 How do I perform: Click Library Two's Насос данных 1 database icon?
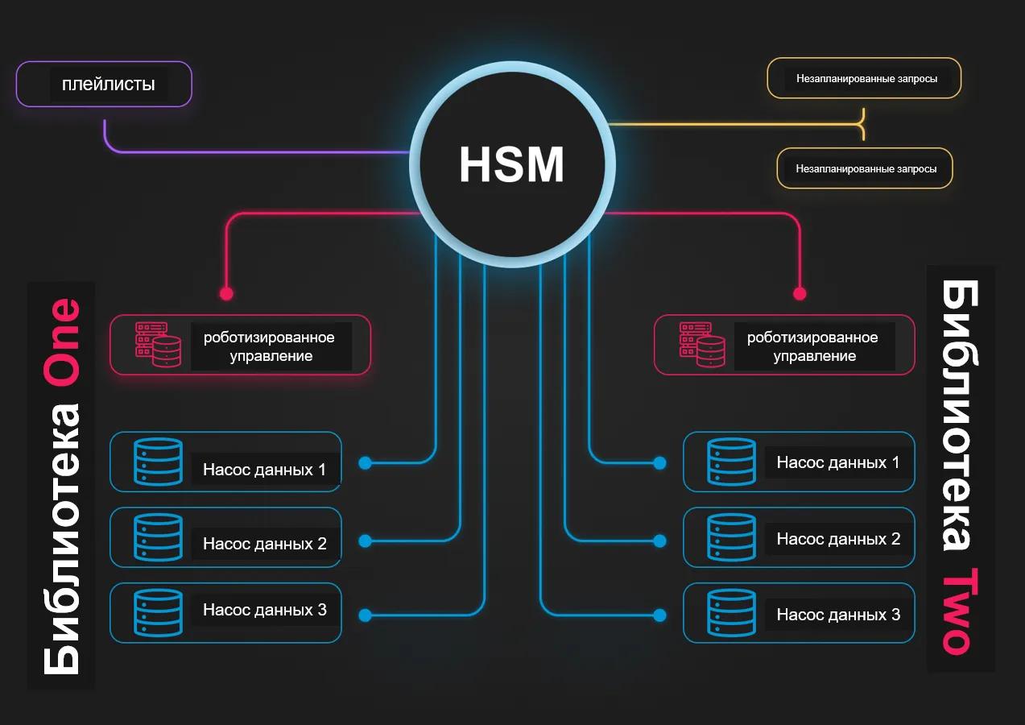pos(731,462)
